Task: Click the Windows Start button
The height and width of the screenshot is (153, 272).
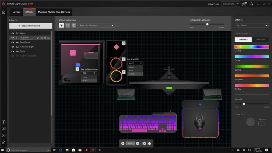Action: pos(2,150)
